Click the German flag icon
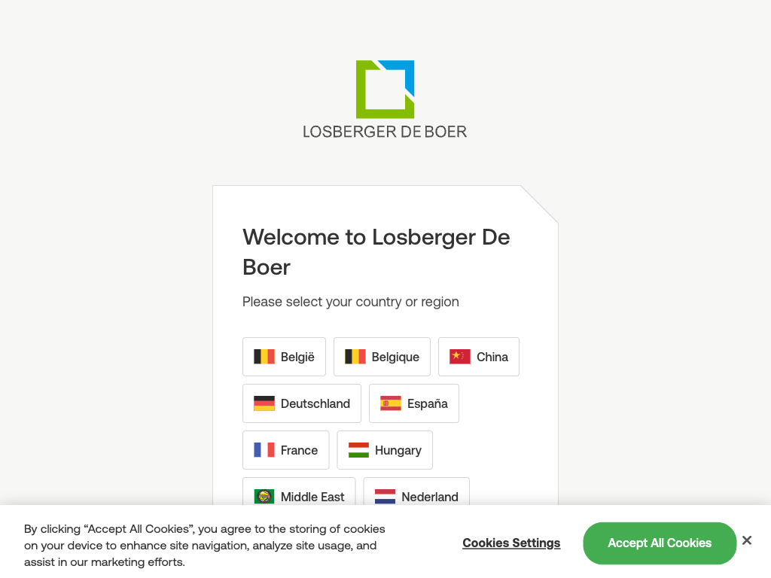This screenshot has width=771, height=578. click(x=264, y=403)
